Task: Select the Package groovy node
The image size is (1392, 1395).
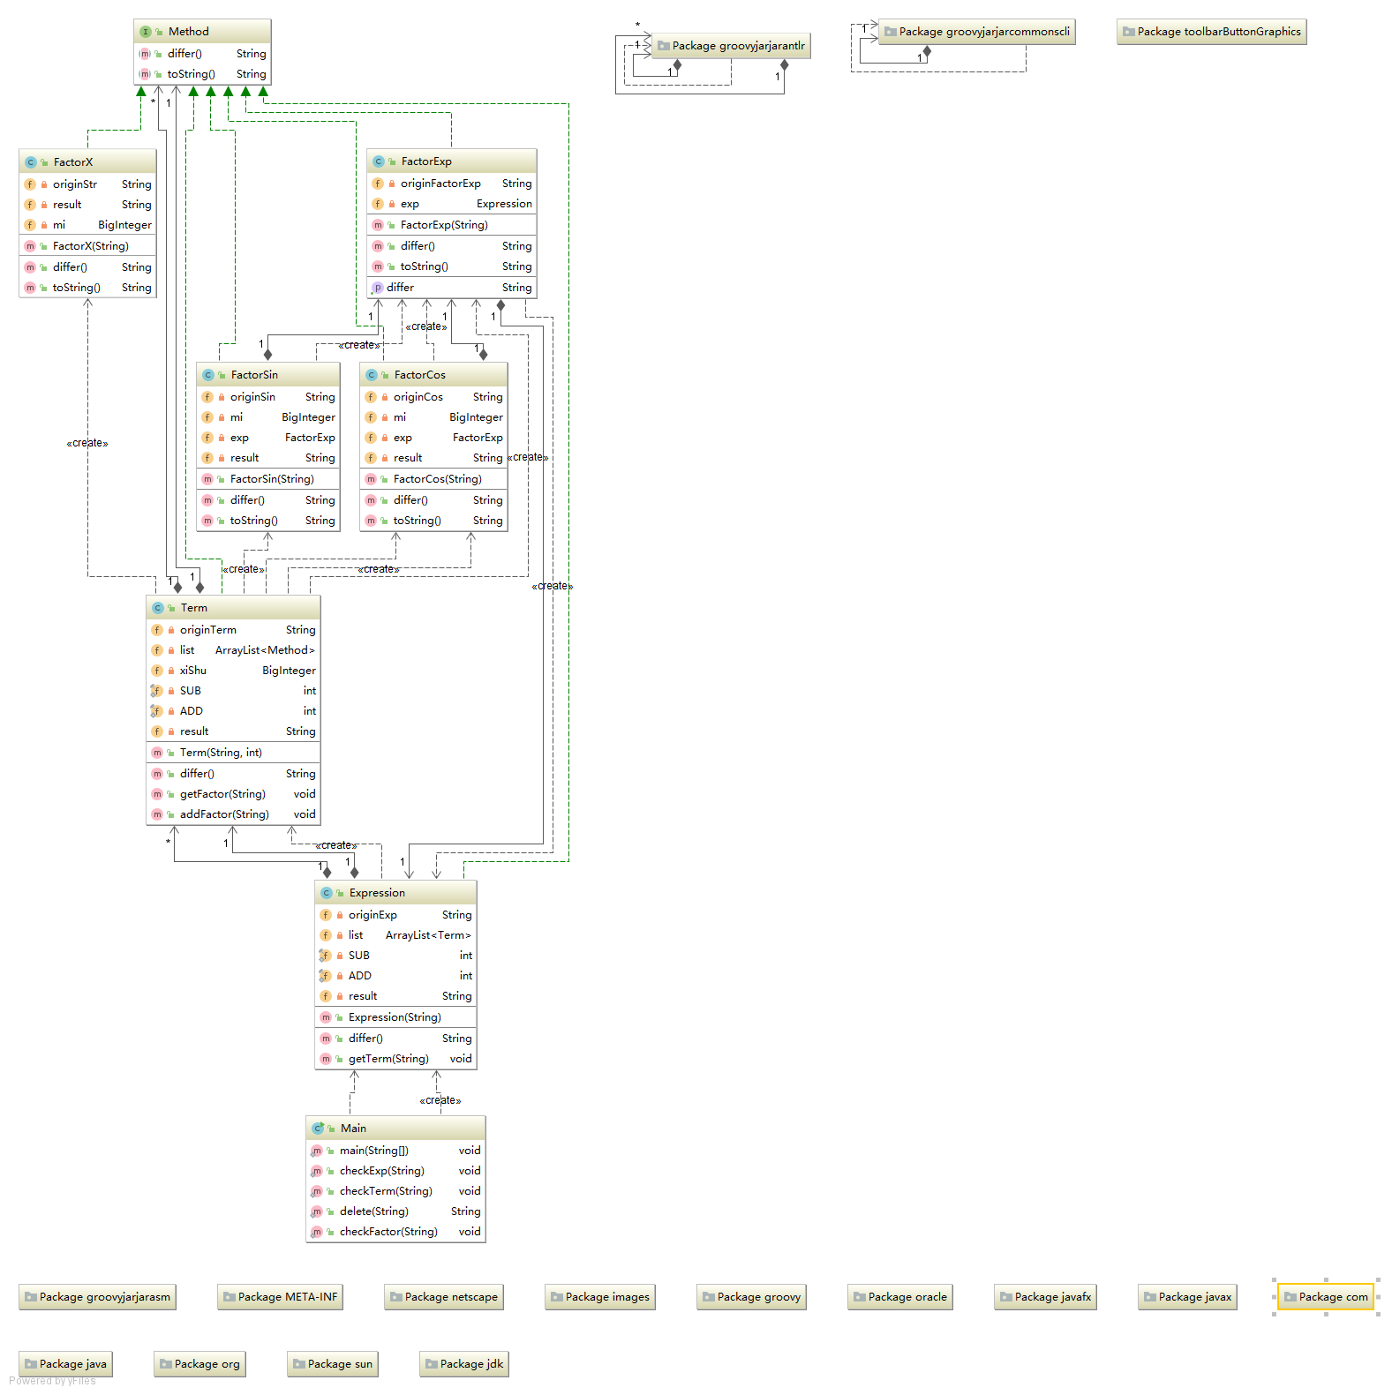Action: click(x=751, y=1297)
